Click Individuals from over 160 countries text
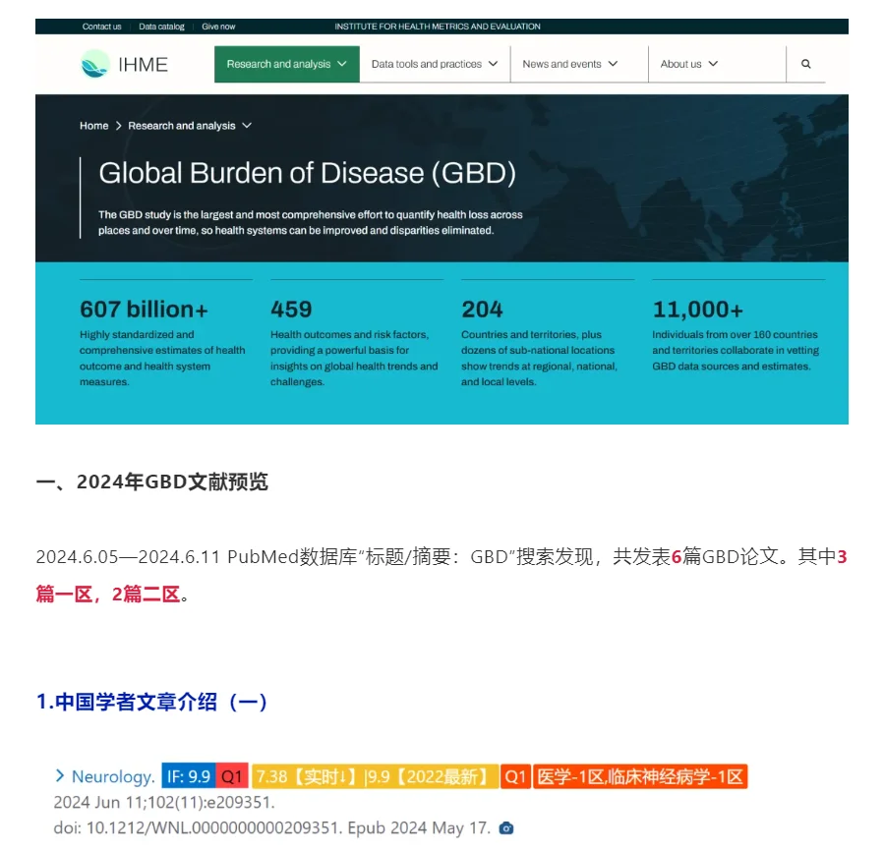The height and width of the screenshot is (851, 884). (736, 350)
